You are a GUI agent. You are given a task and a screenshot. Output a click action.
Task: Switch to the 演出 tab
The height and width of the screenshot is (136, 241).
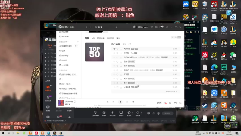(118, 38)
